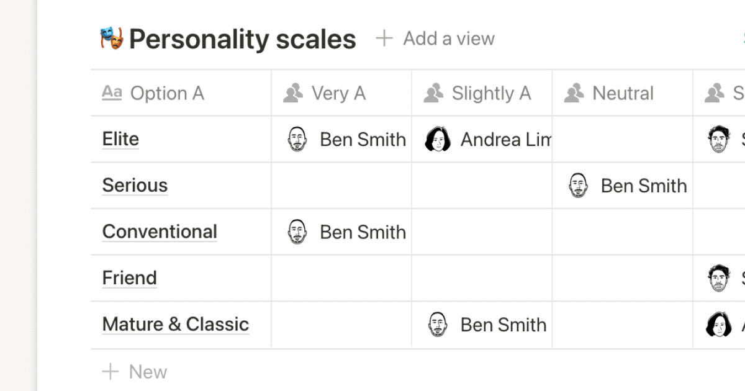The height and width of the screenshot is (391, 745).
Task: Click the Personality scales database title
Action: (x=242, y=39)
